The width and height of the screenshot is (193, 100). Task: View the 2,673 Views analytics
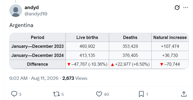(75, 78)
